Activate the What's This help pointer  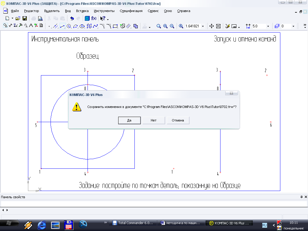(103, 18)
